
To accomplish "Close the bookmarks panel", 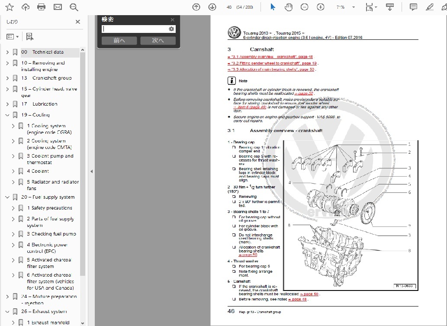I will (x=77, y=22).
